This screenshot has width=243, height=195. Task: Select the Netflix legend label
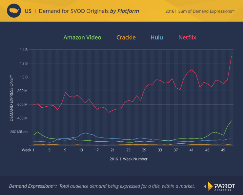click(x=187, y=37)
